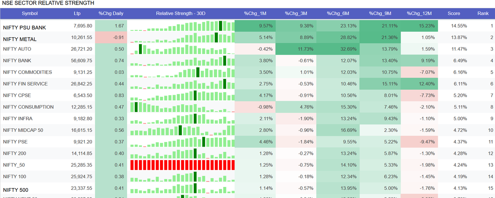The height and width of the screenshot is (198, 495).
Task: Sort by %Chg_12M column header
Action: (x=419, y=13)
